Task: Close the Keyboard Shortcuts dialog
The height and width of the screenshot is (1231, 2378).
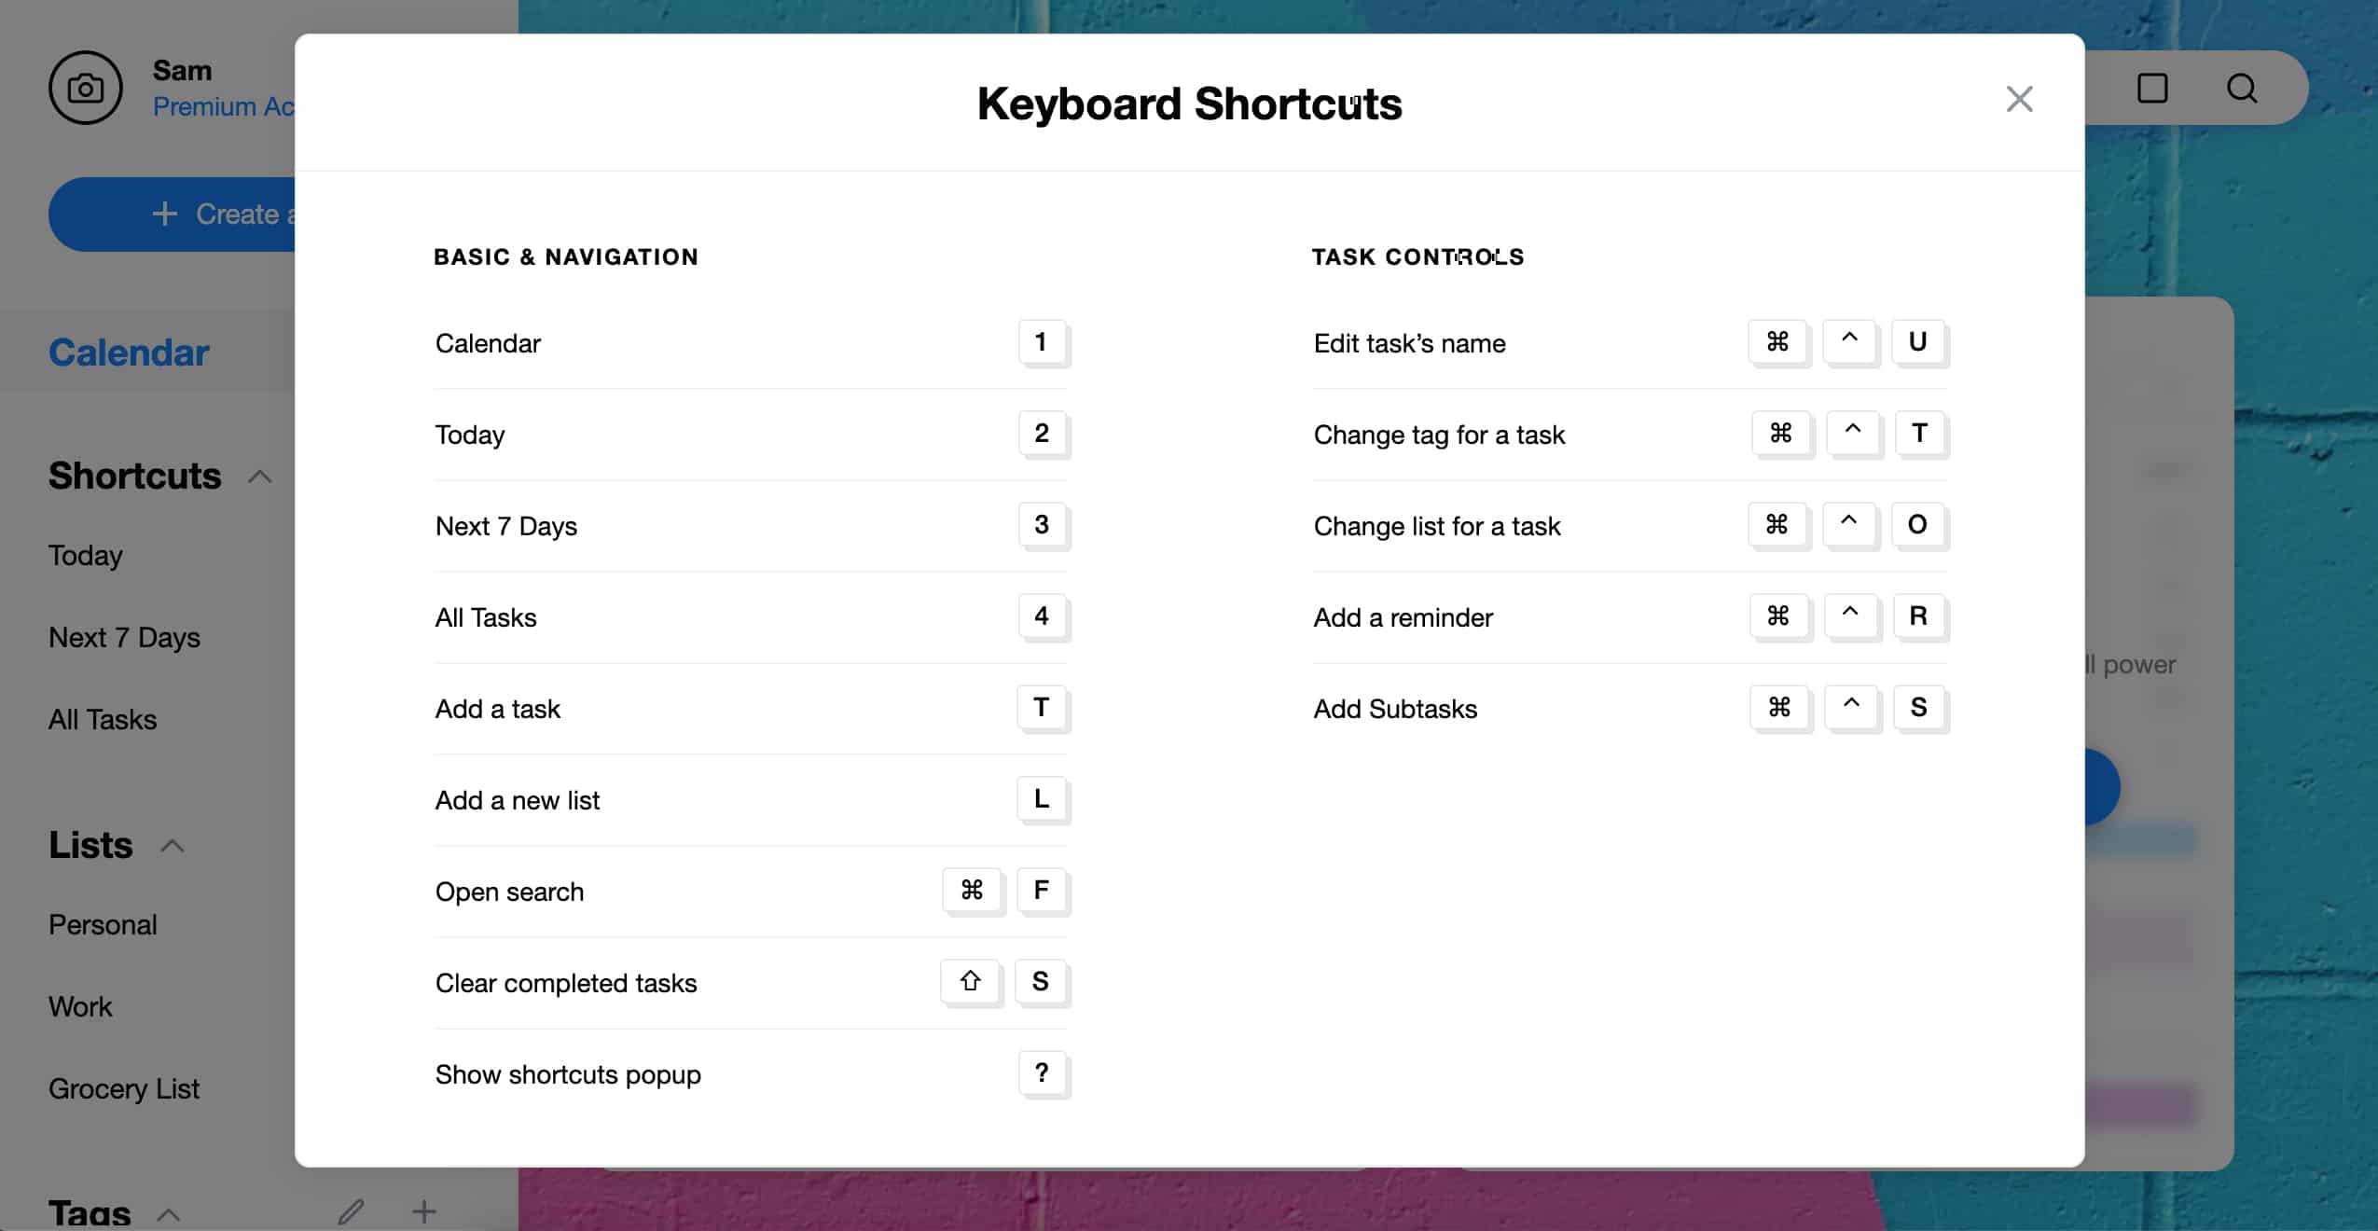Action: [x=2019, y=99]
